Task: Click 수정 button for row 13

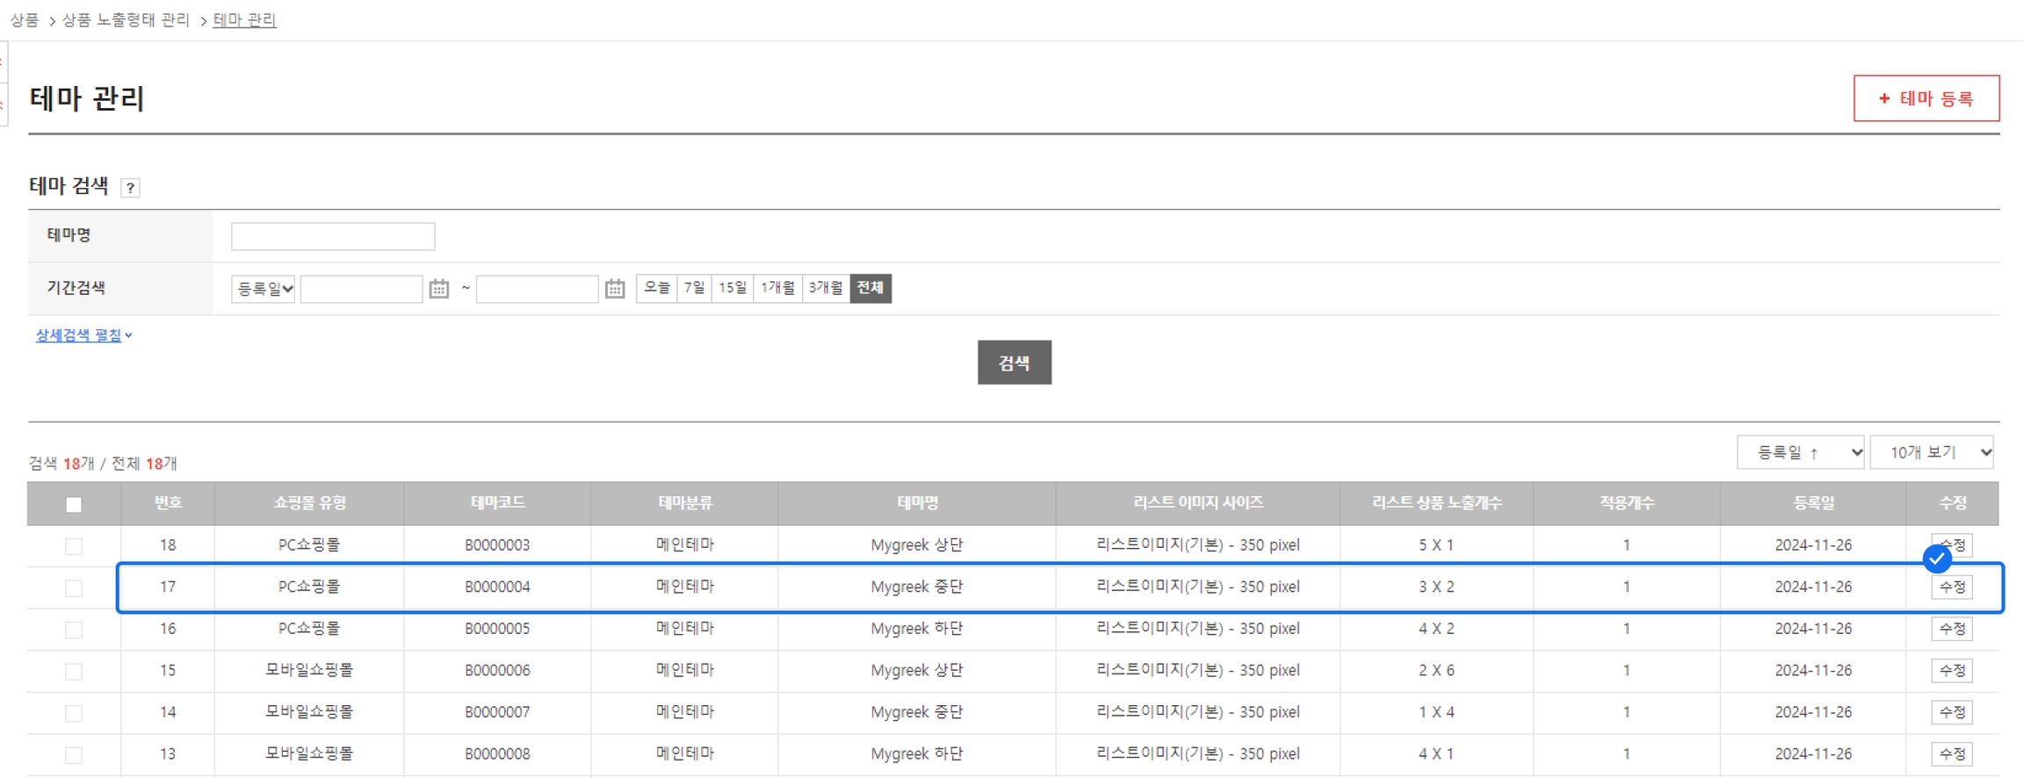Action: [x=1952, y=754]
